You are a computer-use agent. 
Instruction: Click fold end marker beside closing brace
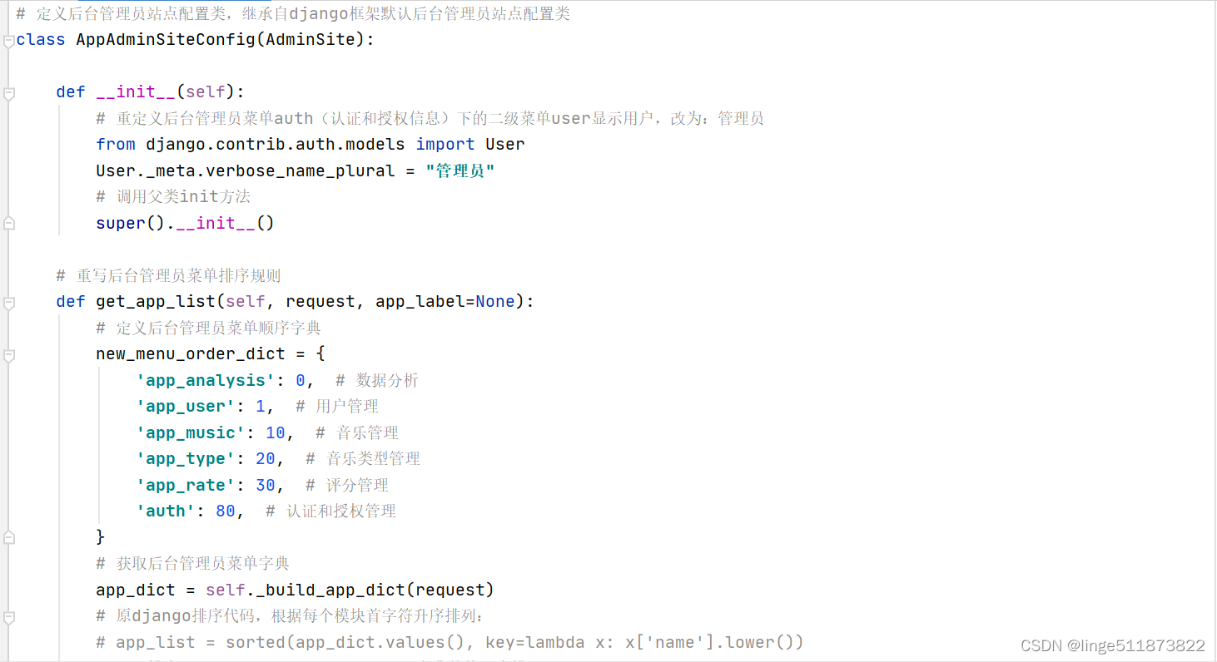(9, 537)
